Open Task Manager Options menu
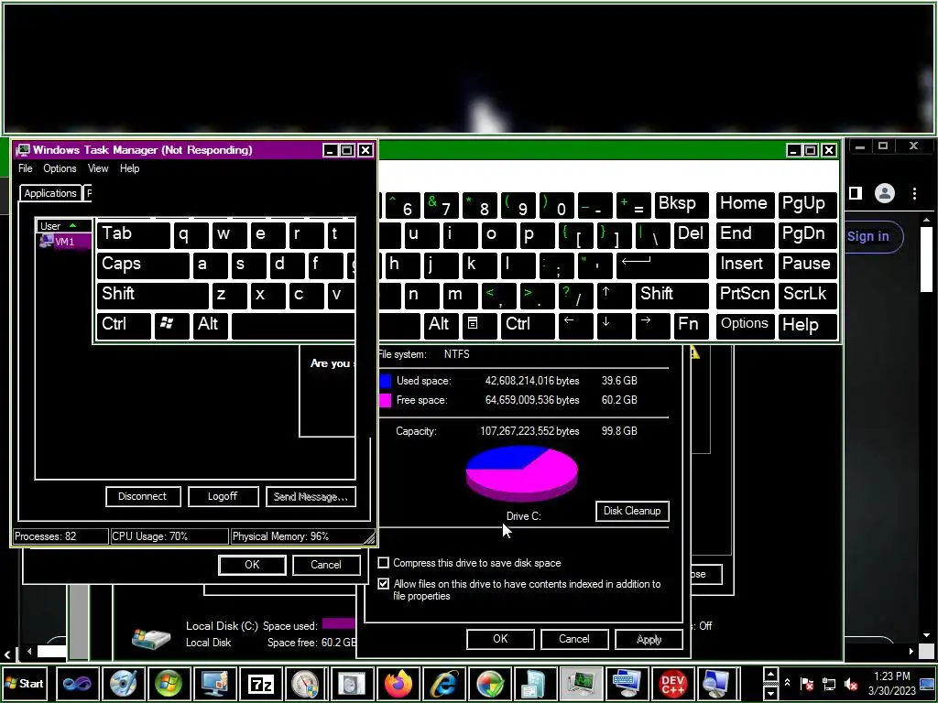Viewport: 938px width, 703px height. [60, 168]
